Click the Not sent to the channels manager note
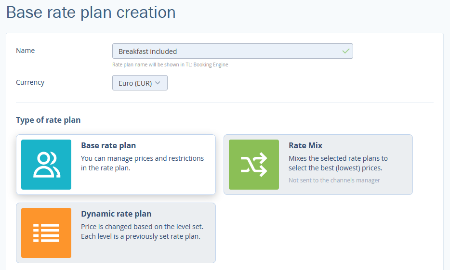Image resolution: width=450 pixels, height=270 pixels. point(334,180)
